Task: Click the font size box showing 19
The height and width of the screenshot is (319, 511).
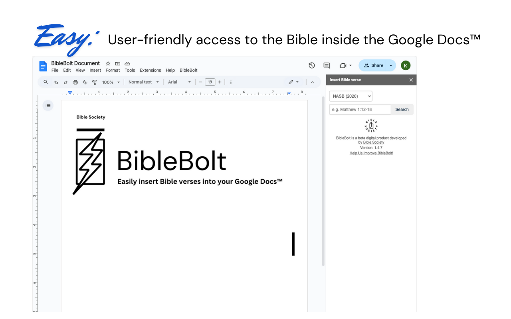Action: tap(210, 82)
